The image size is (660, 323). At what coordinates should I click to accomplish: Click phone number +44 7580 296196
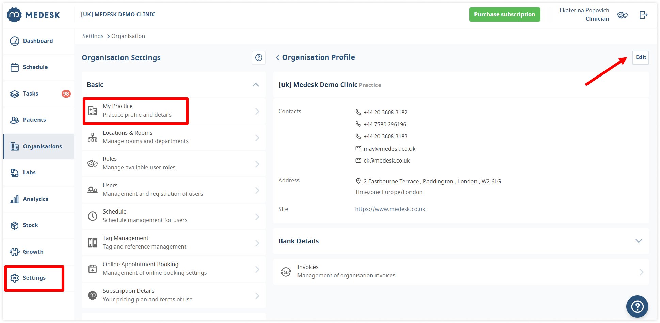(x=385, y=124)
